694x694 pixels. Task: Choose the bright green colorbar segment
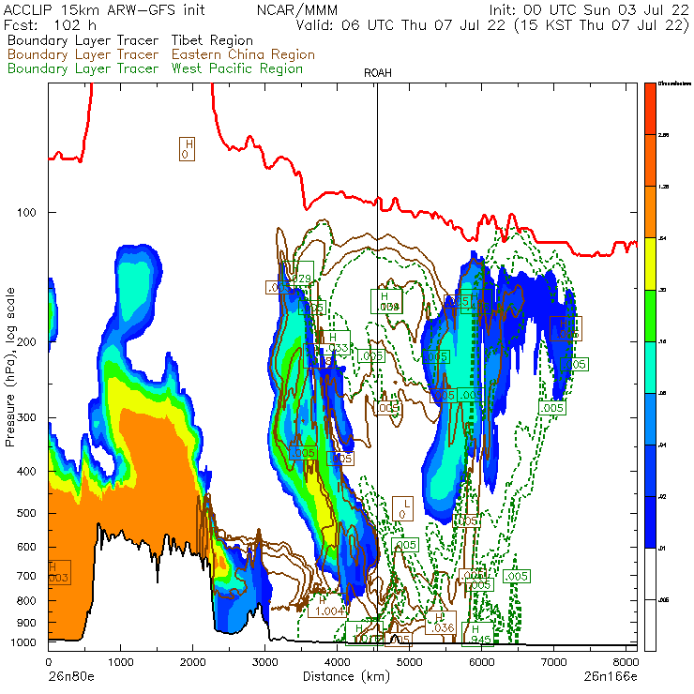tap(650, 315)
